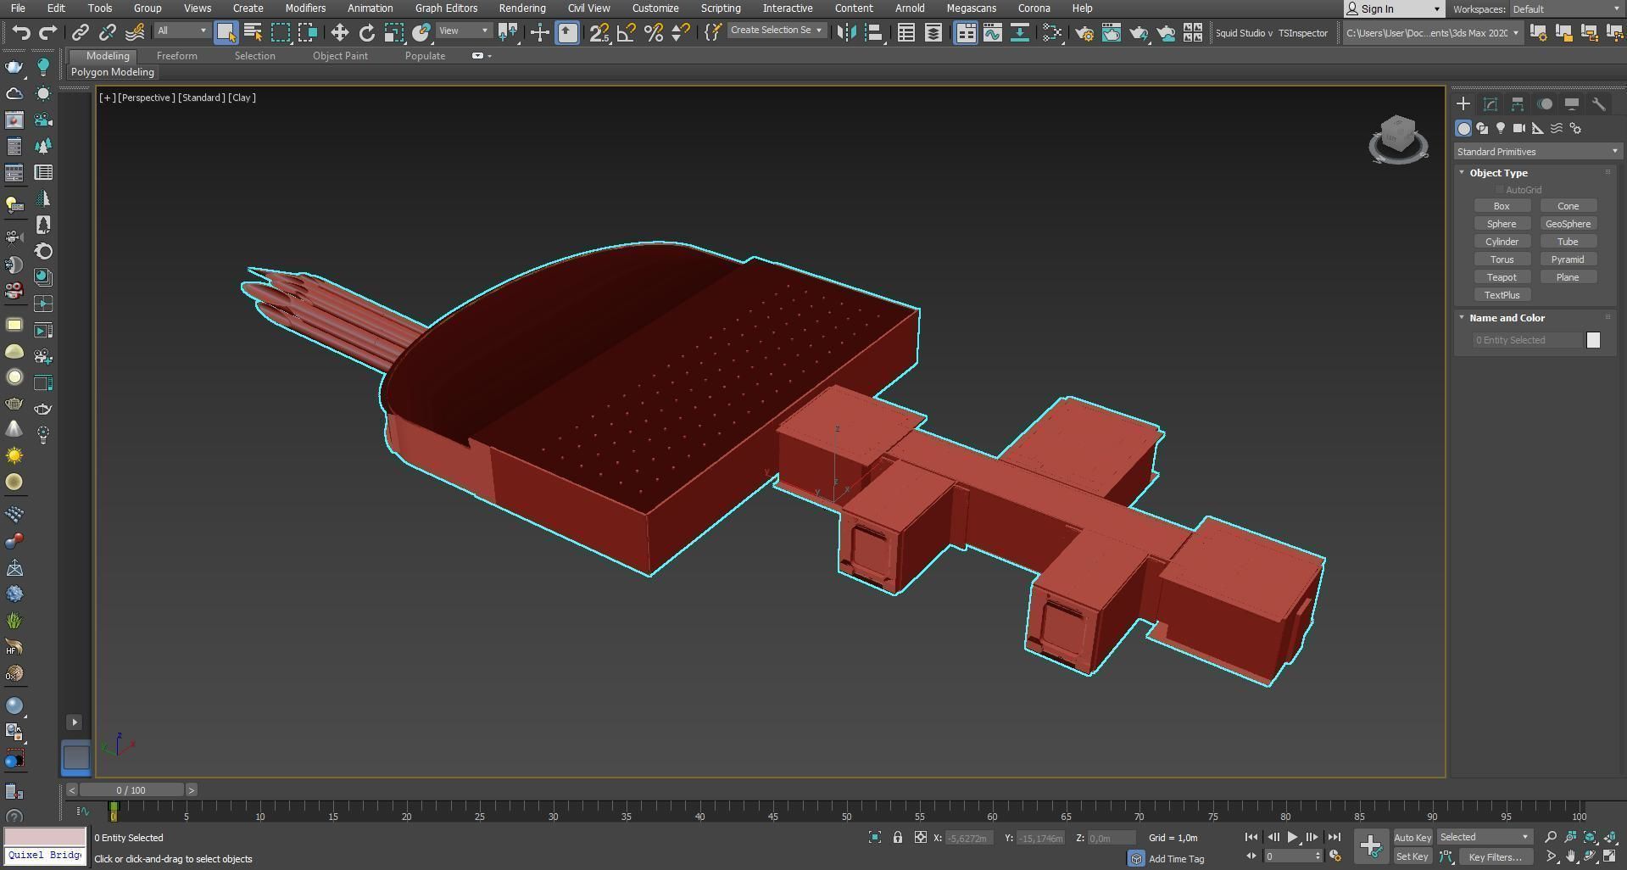Enable the AutoGrid checkbox

[x=1500, y=190]
